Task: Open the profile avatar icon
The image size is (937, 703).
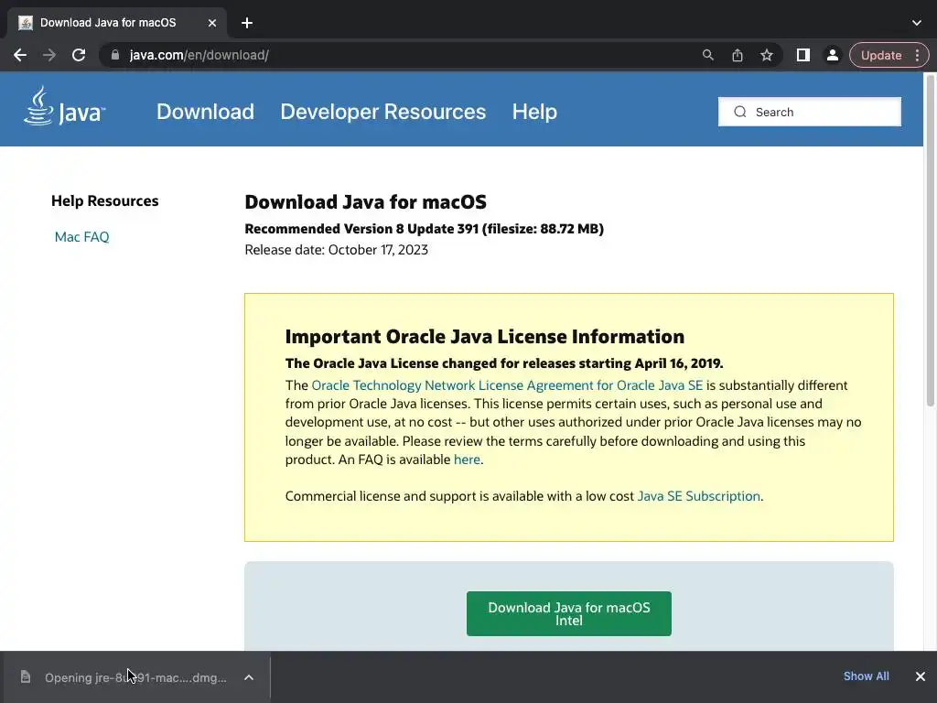Action: (832, 55)
